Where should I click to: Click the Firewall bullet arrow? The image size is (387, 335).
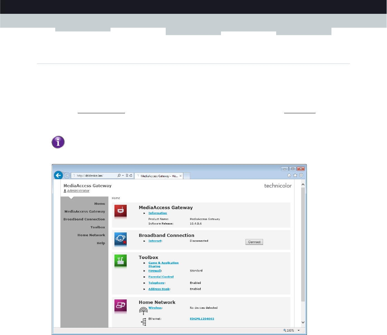[x=144, y=271]
